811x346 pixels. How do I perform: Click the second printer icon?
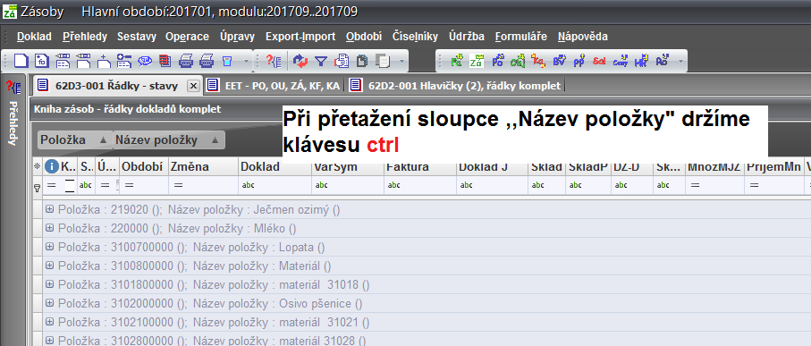(x=207, y=61)
